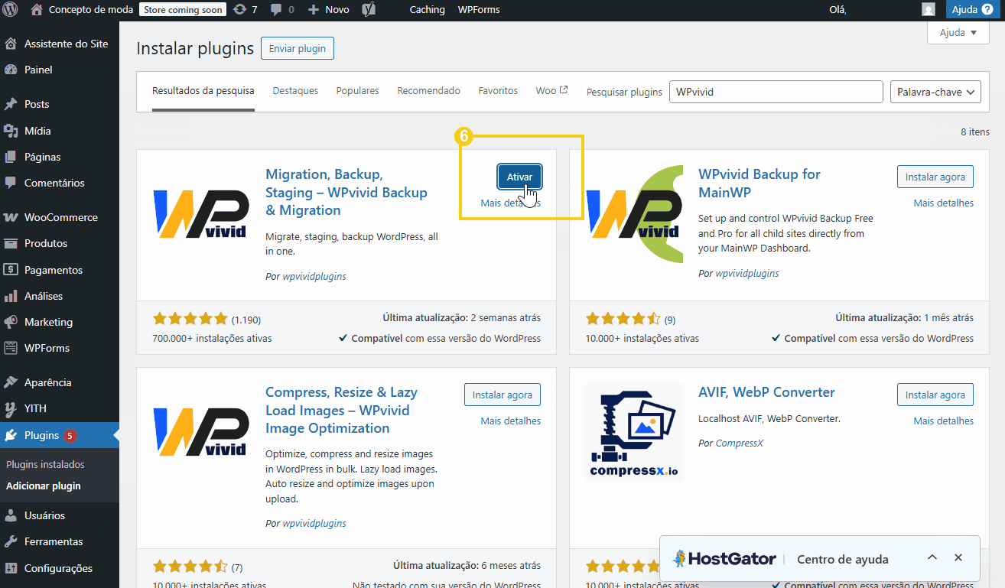Switch to the Favoritos tab
Screen dimensions: 1005x588
pyautogui.click(x=498, y=91)
